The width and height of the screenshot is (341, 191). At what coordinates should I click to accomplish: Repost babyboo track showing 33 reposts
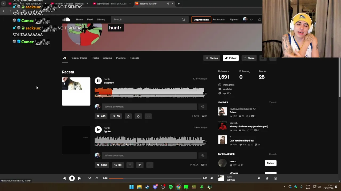tap(116, 116)
